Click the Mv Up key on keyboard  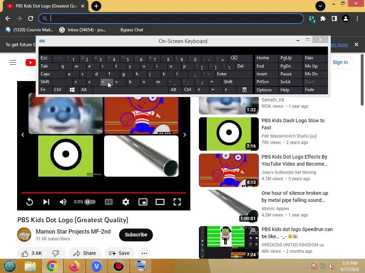[x=315, y=66]
